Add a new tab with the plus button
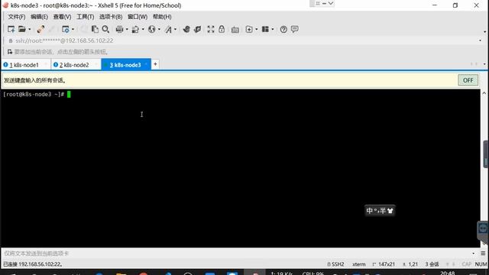The height and width of the screenshot is (275, 489). (x=155, y=64)
